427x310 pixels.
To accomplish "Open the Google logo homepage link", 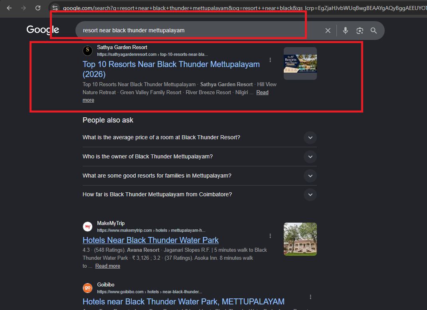I will pyautogui.click(x=43, y=30).
